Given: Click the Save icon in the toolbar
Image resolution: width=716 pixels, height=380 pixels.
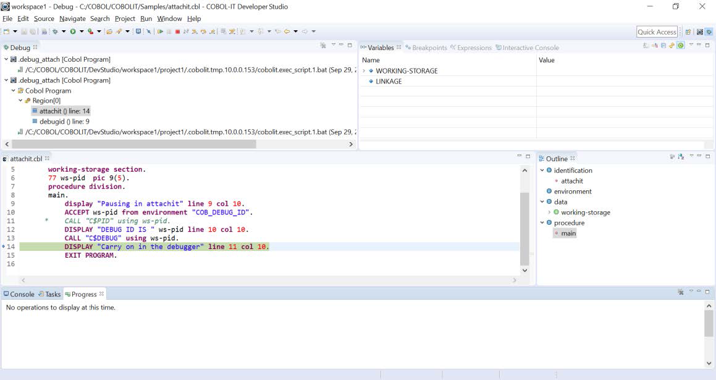Looking at the screenshot, I should point(23,32).
